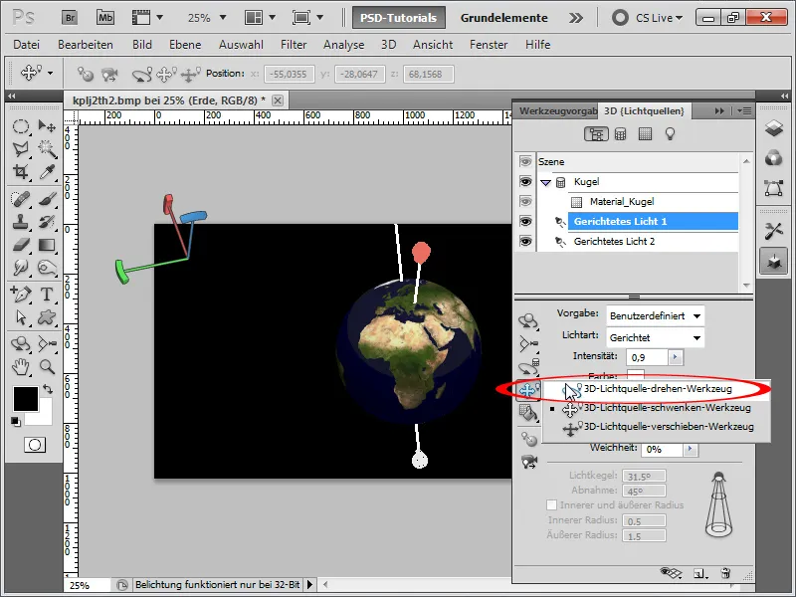Swap foreground and background colors
Image resolution: width=796 pixels, height=597 pixels.
48,389
